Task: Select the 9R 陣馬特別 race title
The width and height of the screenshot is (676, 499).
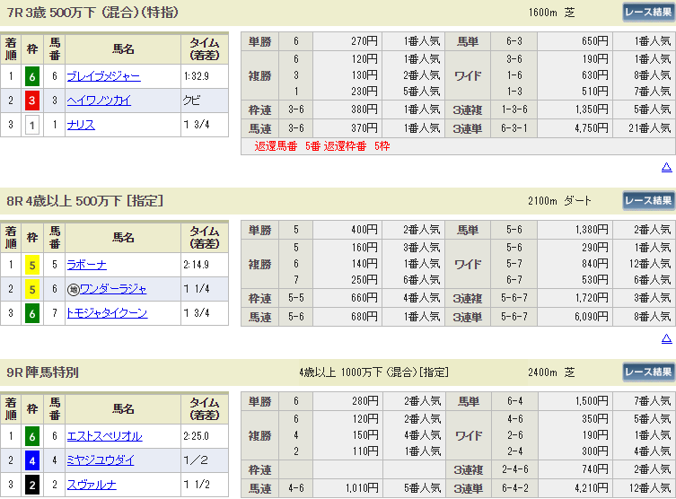Action: point(42,372)
